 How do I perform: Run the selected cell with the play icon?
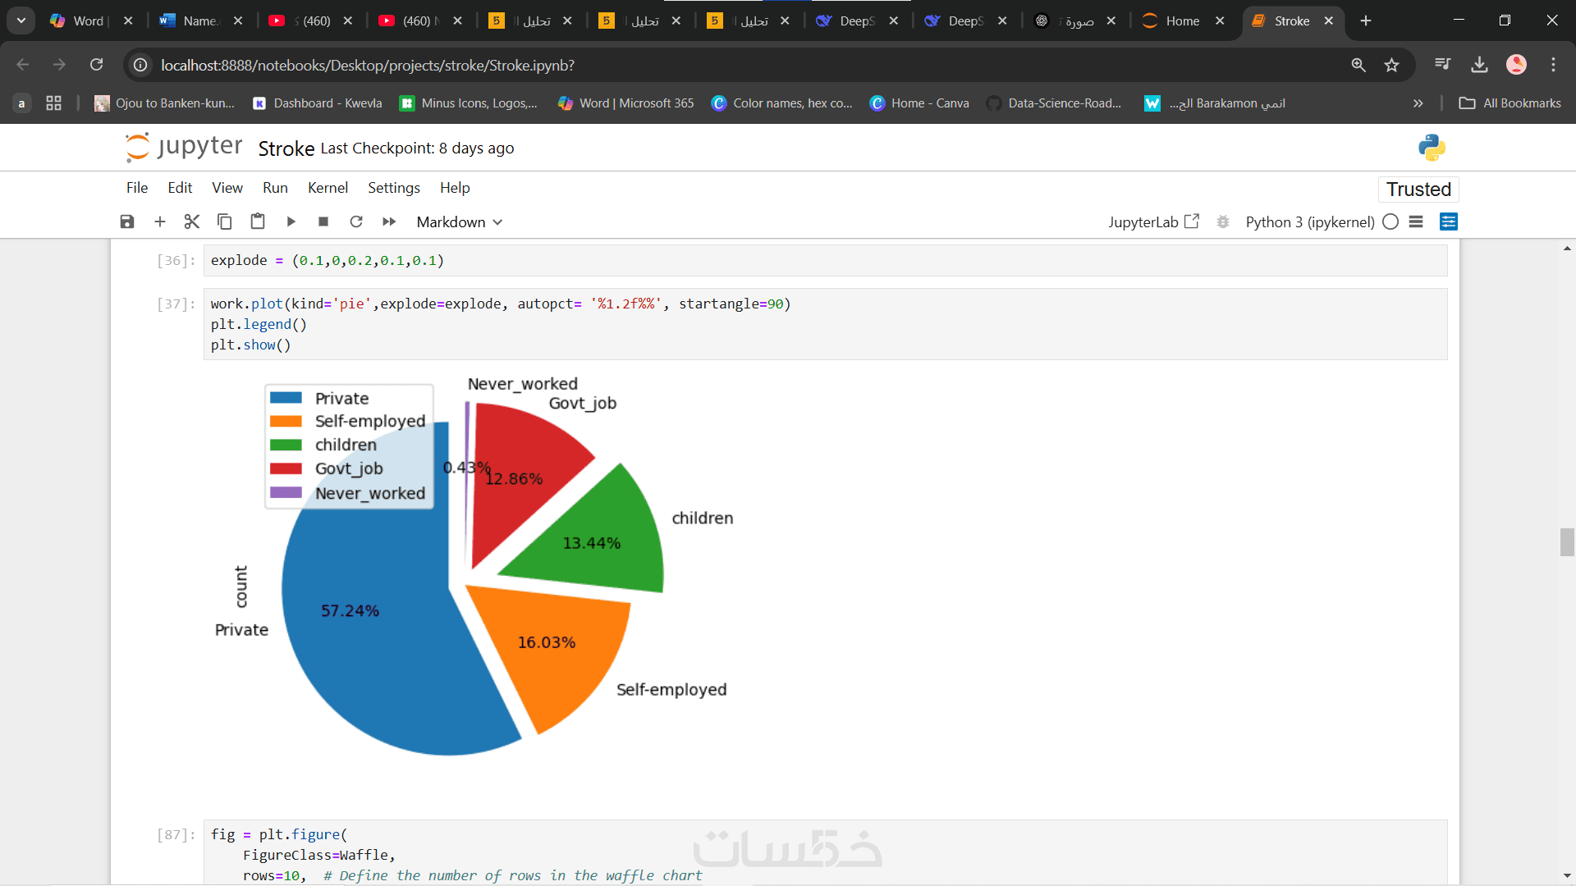291,221
